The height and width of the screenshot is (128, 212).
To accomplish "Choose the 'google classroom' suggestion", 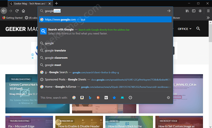I will click(x=105, y=58).
